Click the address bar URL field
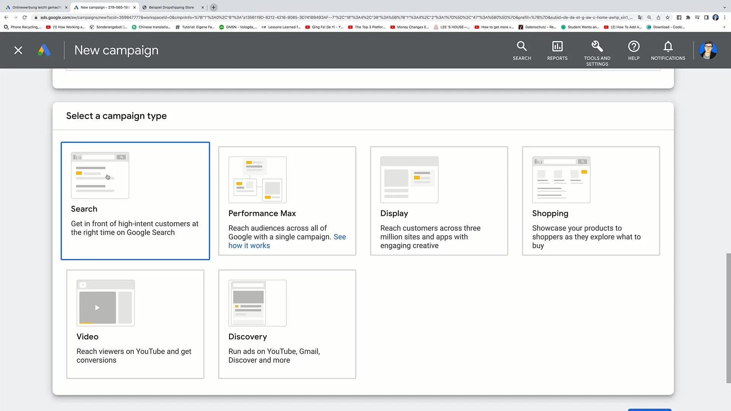Viewport: 731px width, 411px height. (x=337, y=18)
